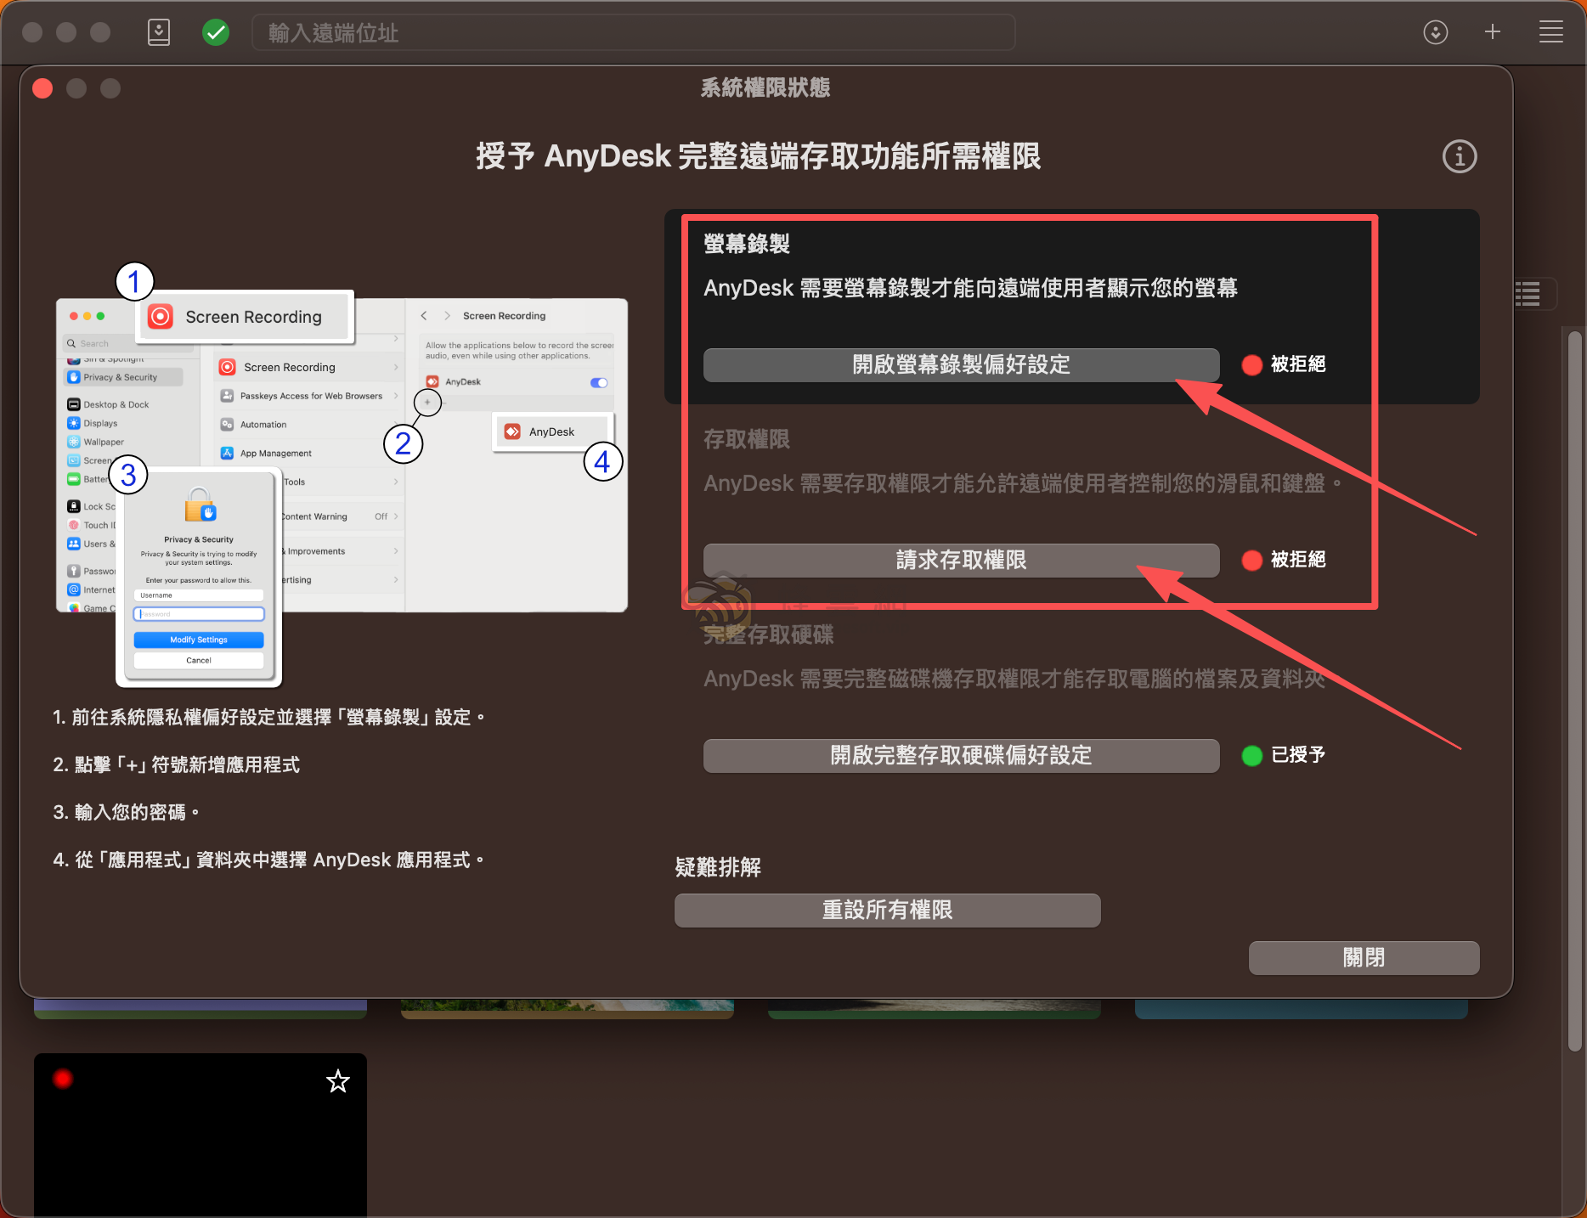Click the 螢幕錄製 section heading

(747, 244)
